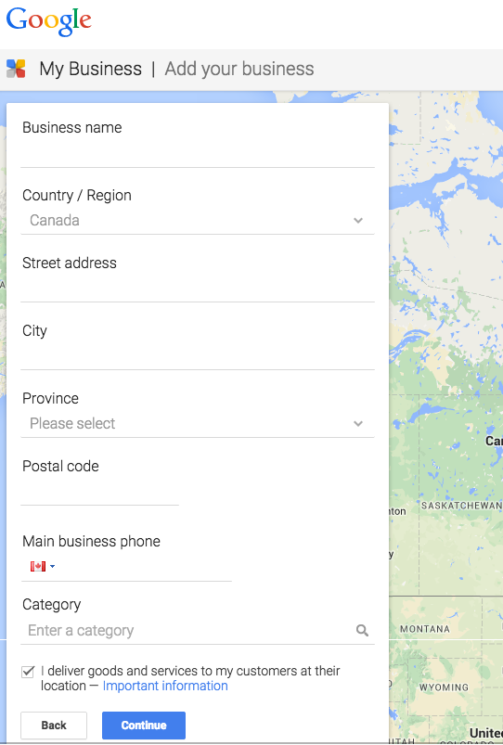This screenshot has width=503, height=745.
Task: Open the Important information link
Action: click(x=165, y=686)
